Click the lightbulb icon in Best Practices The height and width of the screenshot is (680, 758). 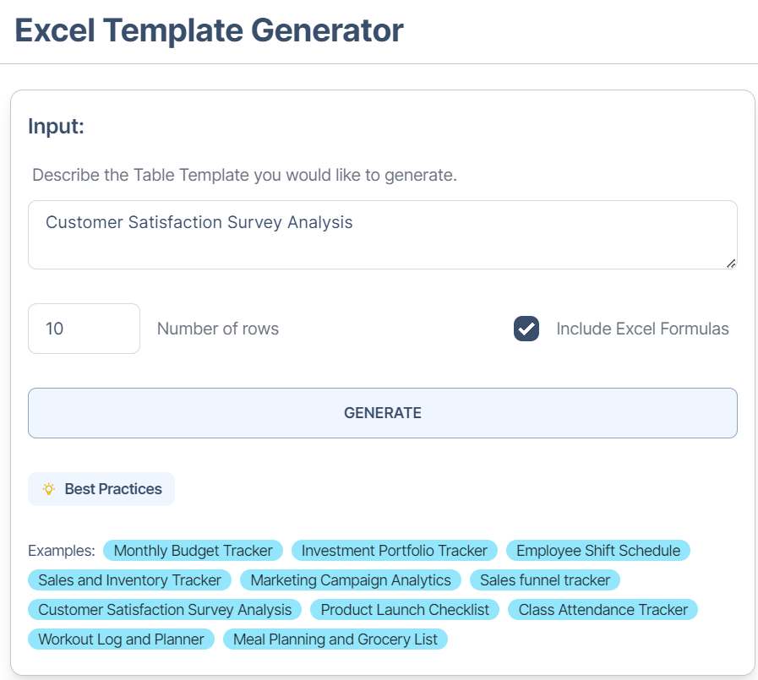tap(49, 489)
